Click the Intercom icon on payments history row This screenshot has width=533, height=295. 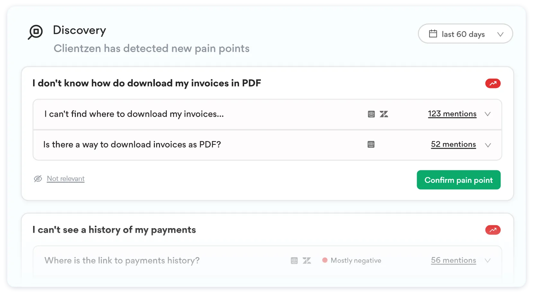click(x=294, y=261)
